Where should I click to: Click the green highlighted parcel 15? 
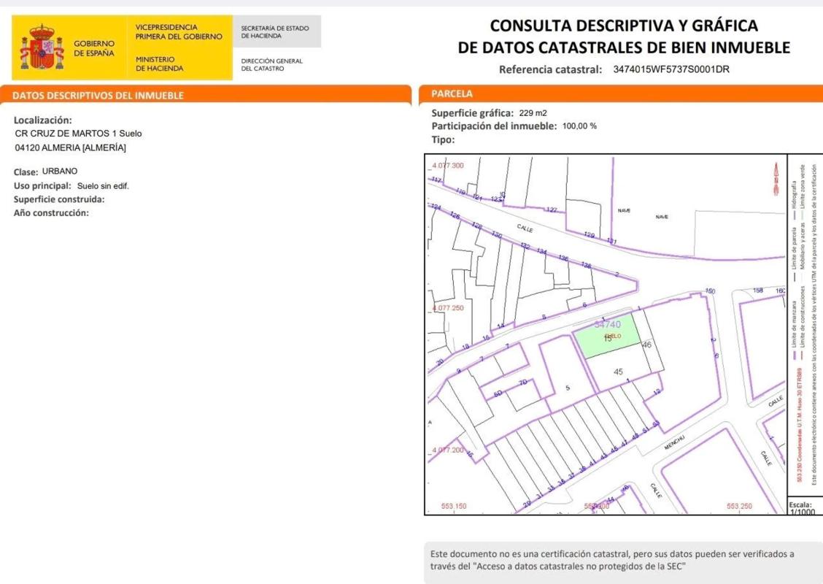pos(606,342)
